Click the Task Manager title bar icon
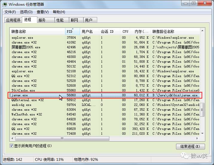214x165 pixels. click(5, 4)
